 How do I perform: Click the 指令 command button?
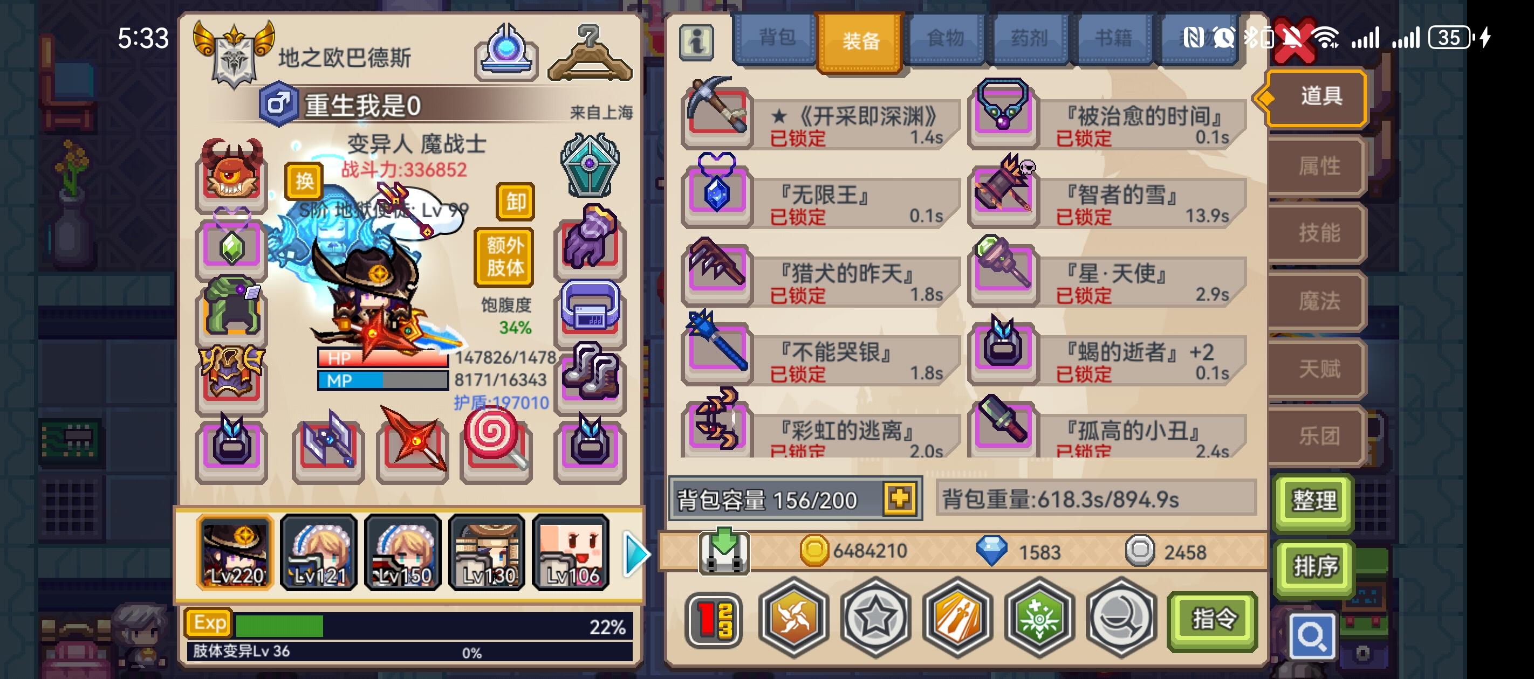click(x=1213, y=621)
